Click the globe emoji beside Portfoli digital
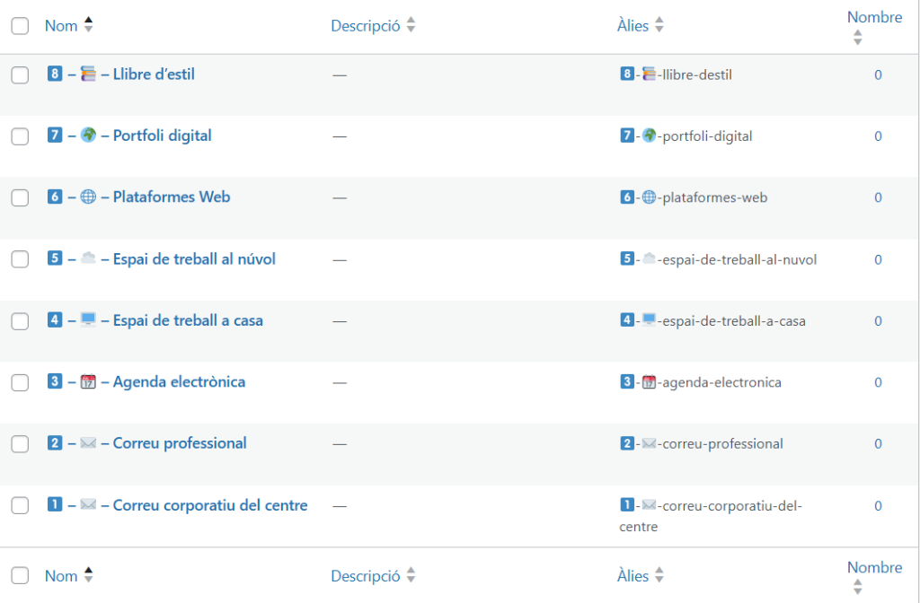This screenshot has height=603, width=920. (x=88, y=135)
